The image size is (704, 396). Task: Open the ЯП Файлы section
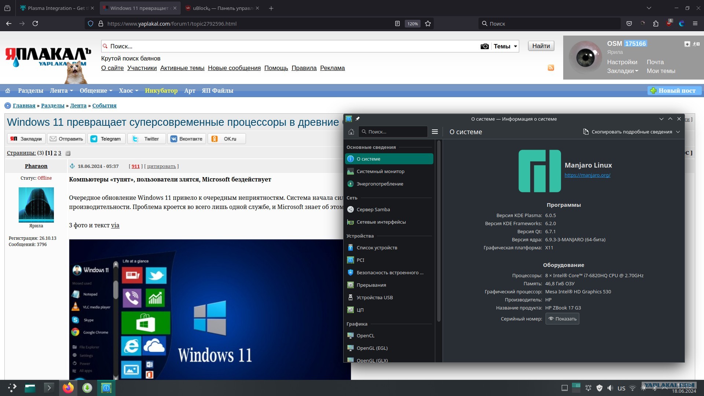point(217,91)
